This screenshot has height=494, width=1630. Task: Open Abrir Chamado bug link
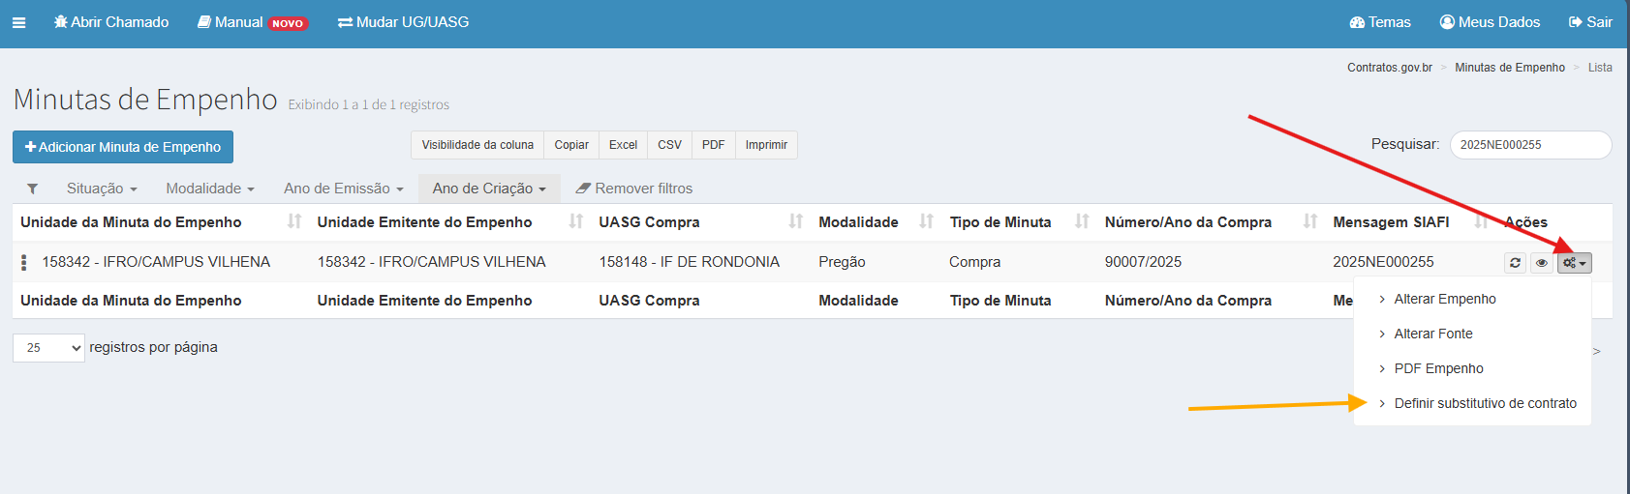(111, 22)
